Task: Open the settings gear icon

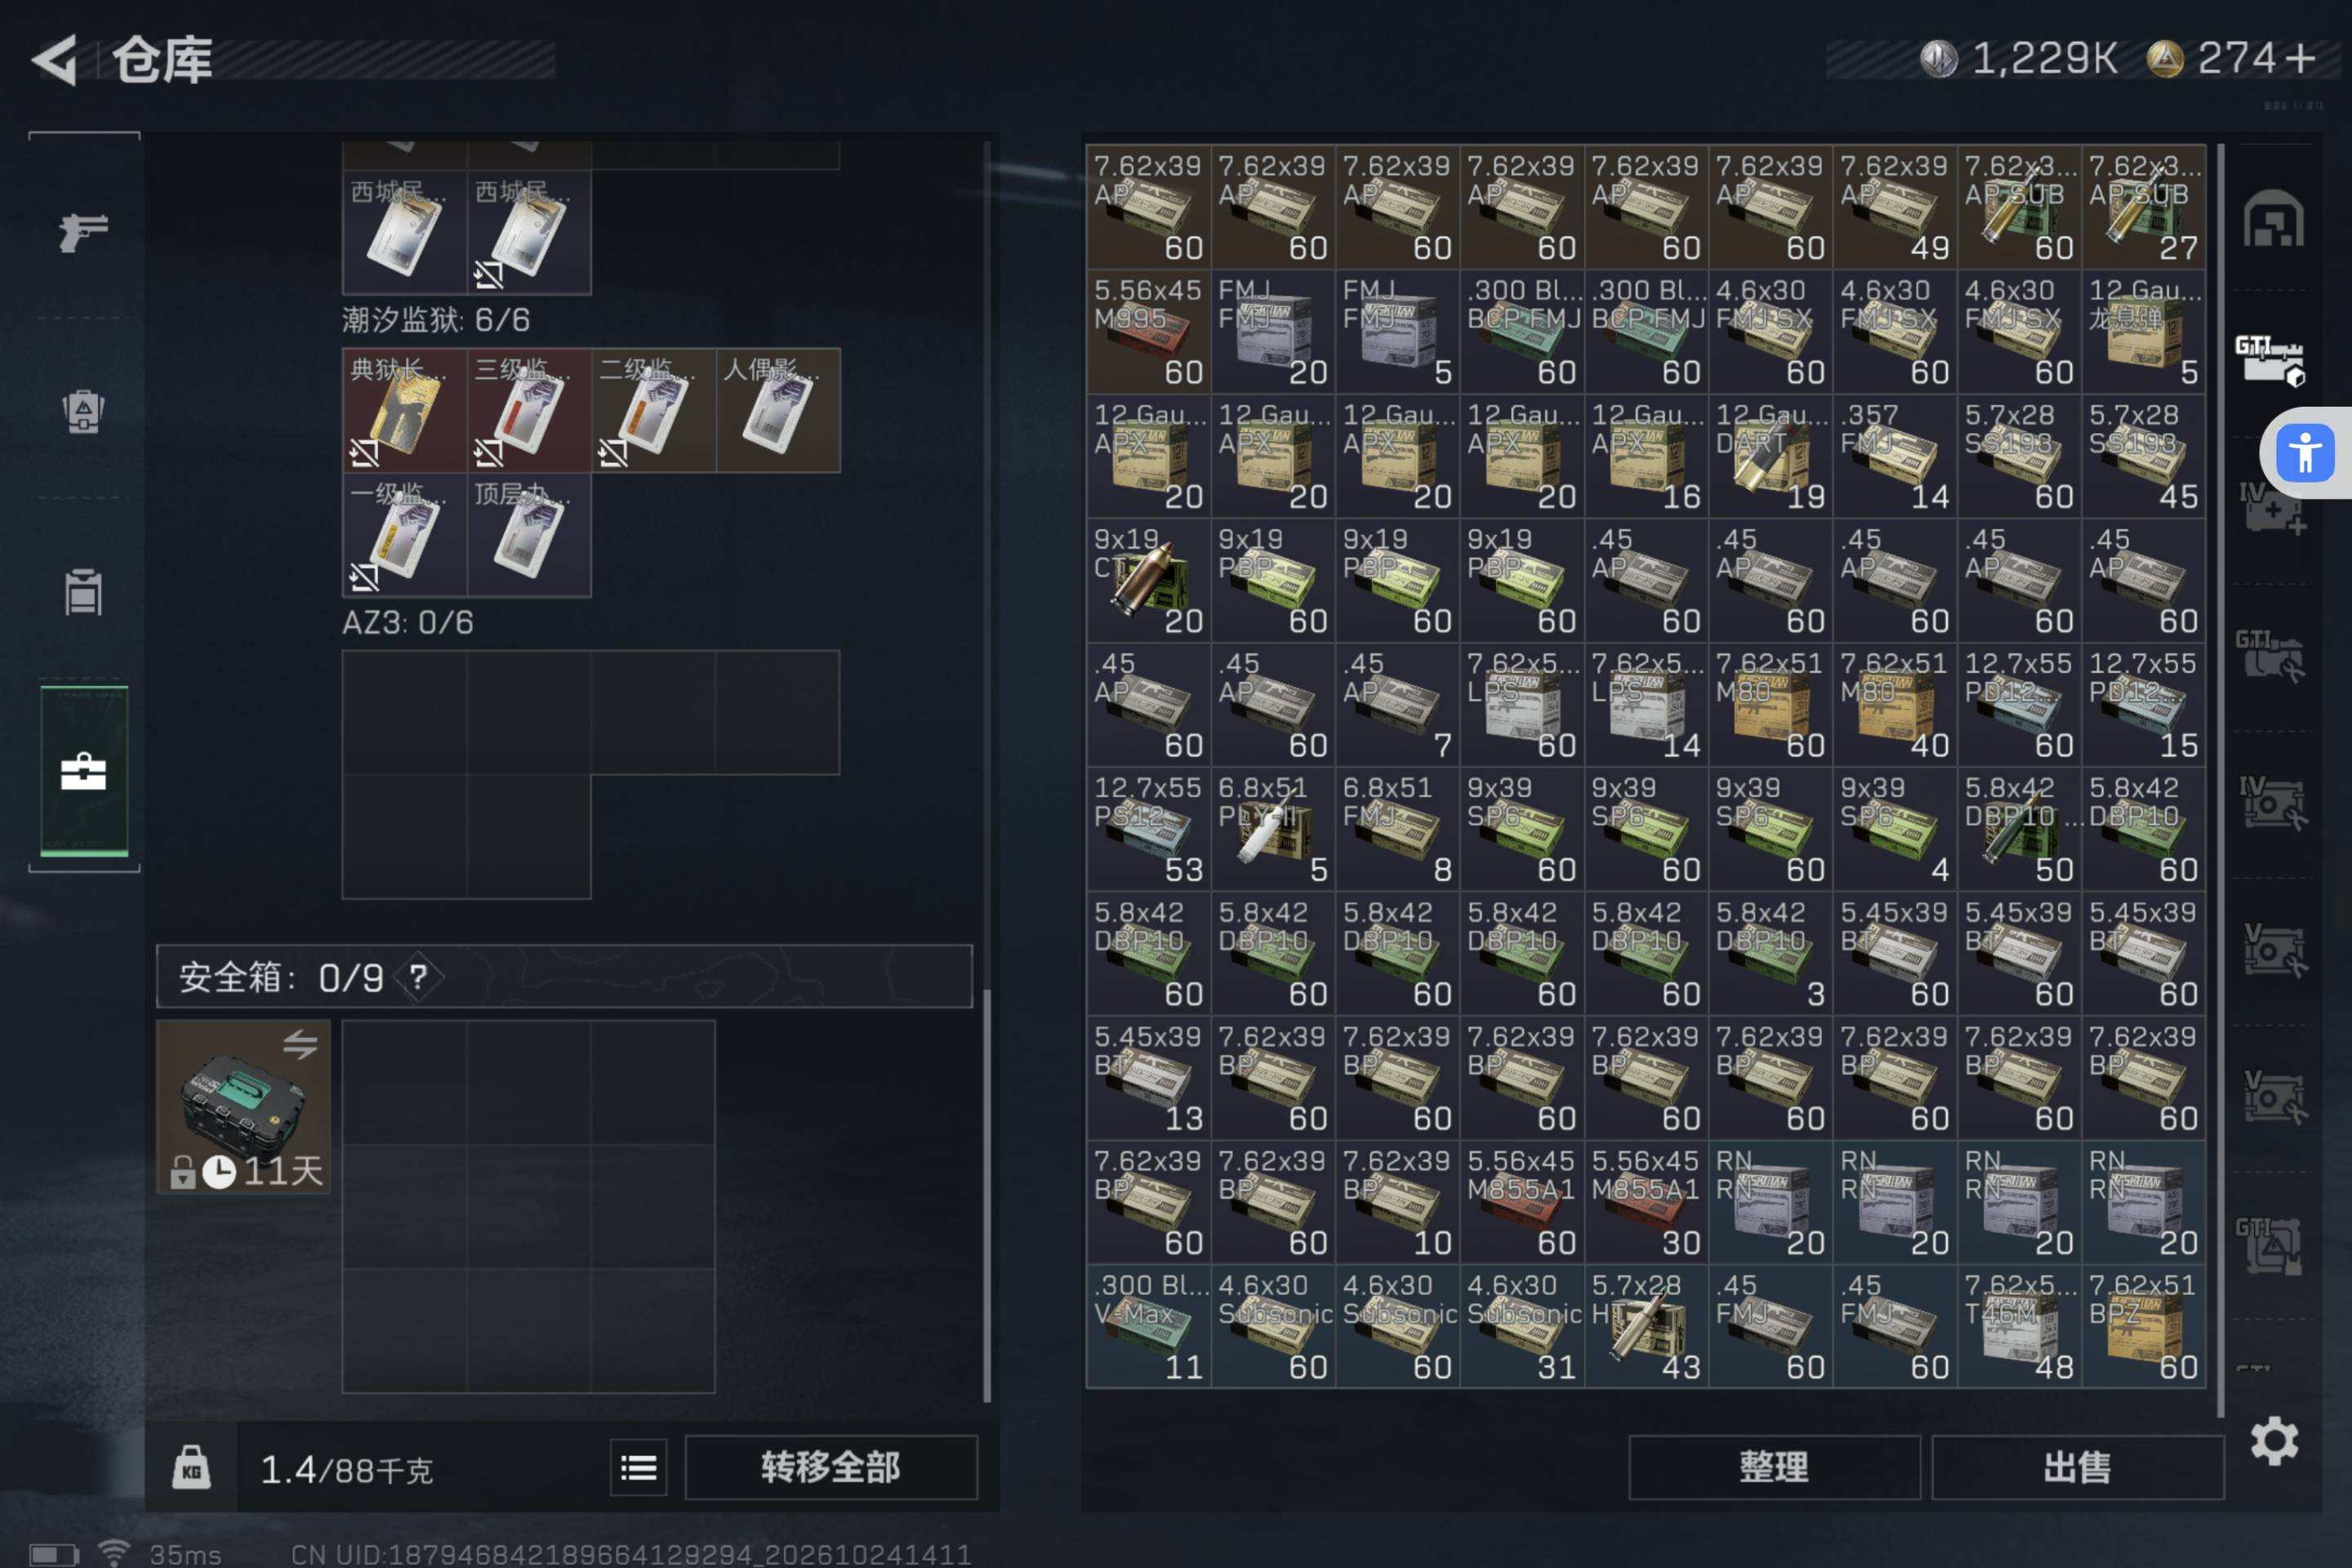Action: tap(2273, 1441)
